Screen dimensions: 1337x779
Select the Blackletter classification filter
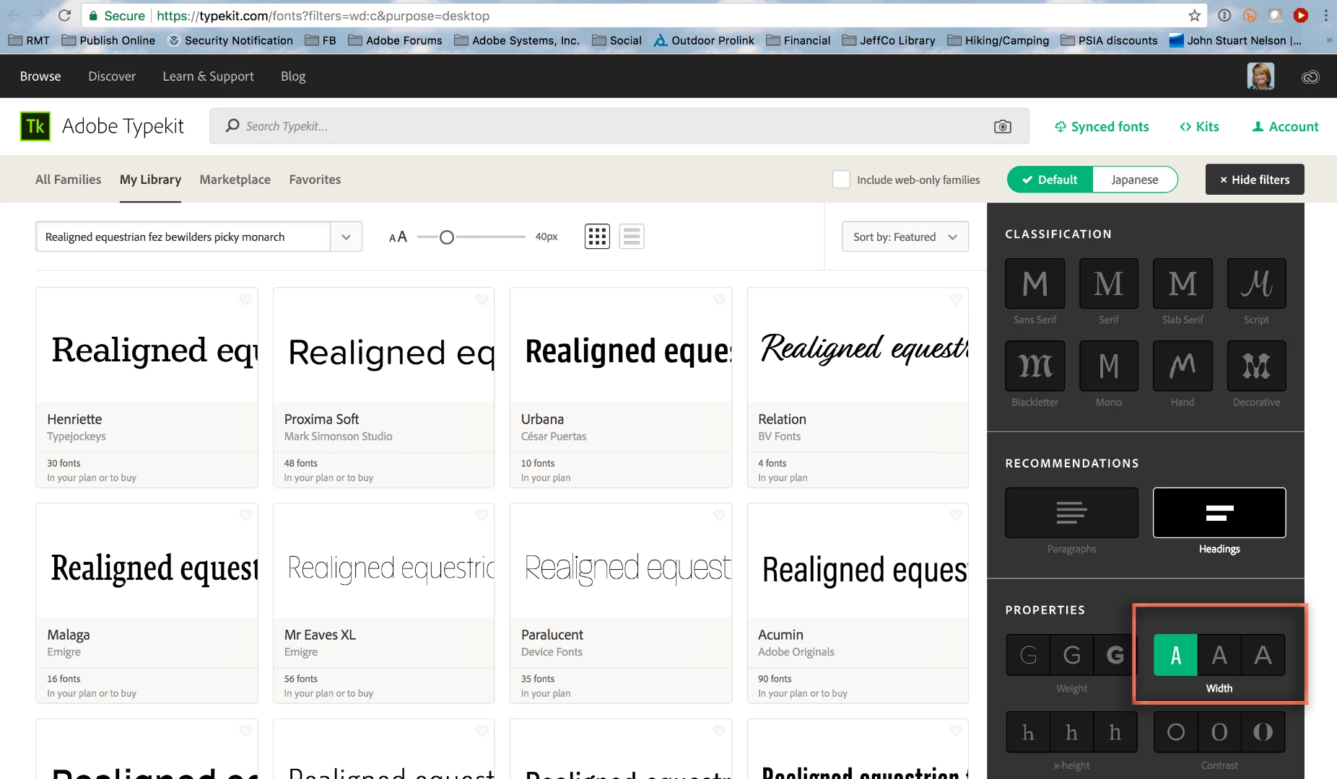[x=1035, y=366]
